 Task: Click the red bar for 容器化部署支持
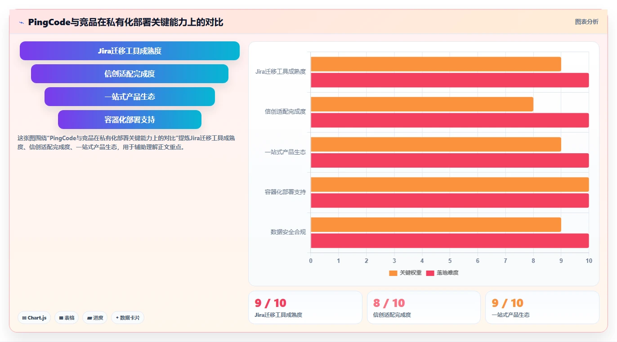click(x=450, y=200)
